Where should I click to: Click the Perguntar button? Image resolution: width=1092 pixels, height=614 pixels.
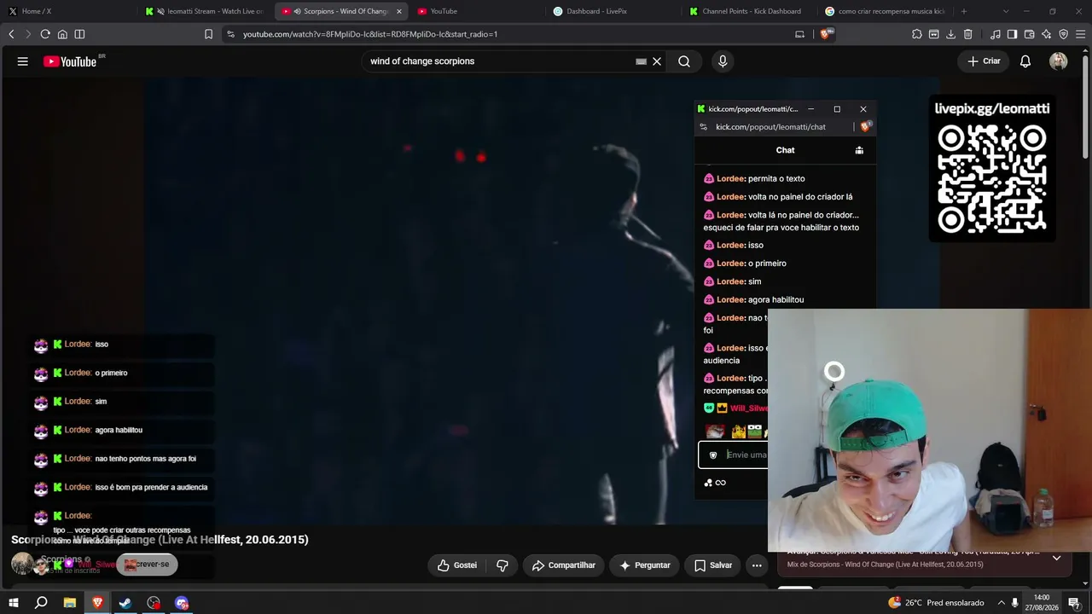point(645,565)
